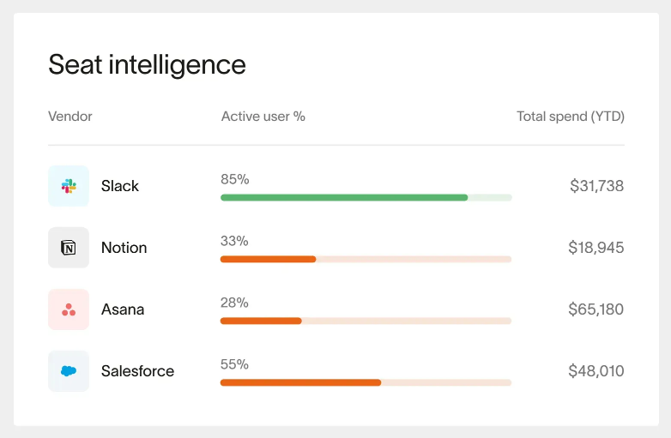Screen dimensions: 671x438
Task: Select the Asana logo icon
Action: (69, 309)
